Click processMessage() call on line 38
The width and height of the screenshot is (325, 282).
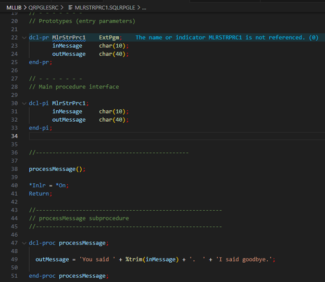pos(56,169)
